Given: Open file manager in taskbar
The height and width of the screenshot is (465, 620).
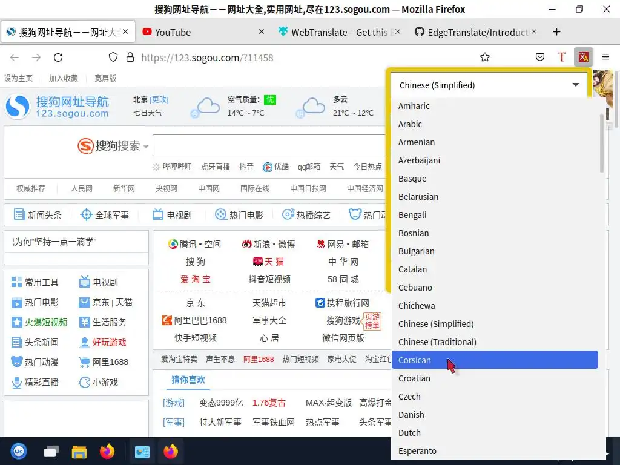Looking at the screenshot, I should pos(79,451).
